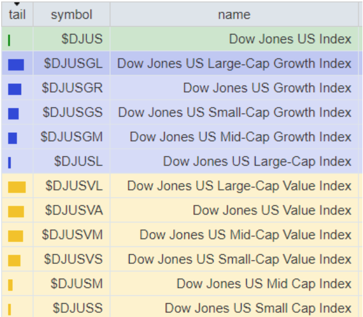Open Dow Jones US Large-Cap Value Index

[239, 186]
